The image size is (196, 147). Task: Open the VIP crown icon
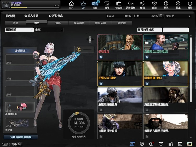[83, 5]
